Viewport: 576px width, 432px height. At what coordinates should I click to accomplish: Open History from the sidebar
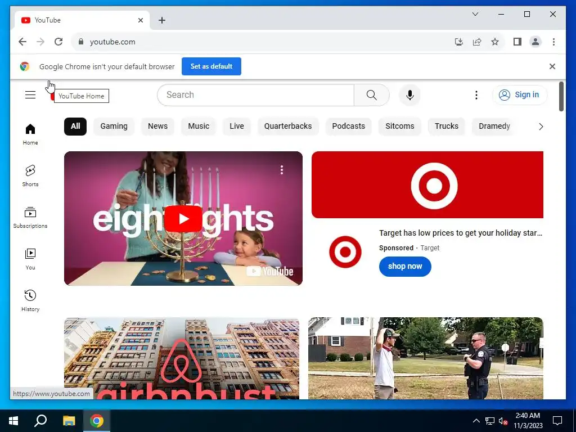[x=30, y=300]
